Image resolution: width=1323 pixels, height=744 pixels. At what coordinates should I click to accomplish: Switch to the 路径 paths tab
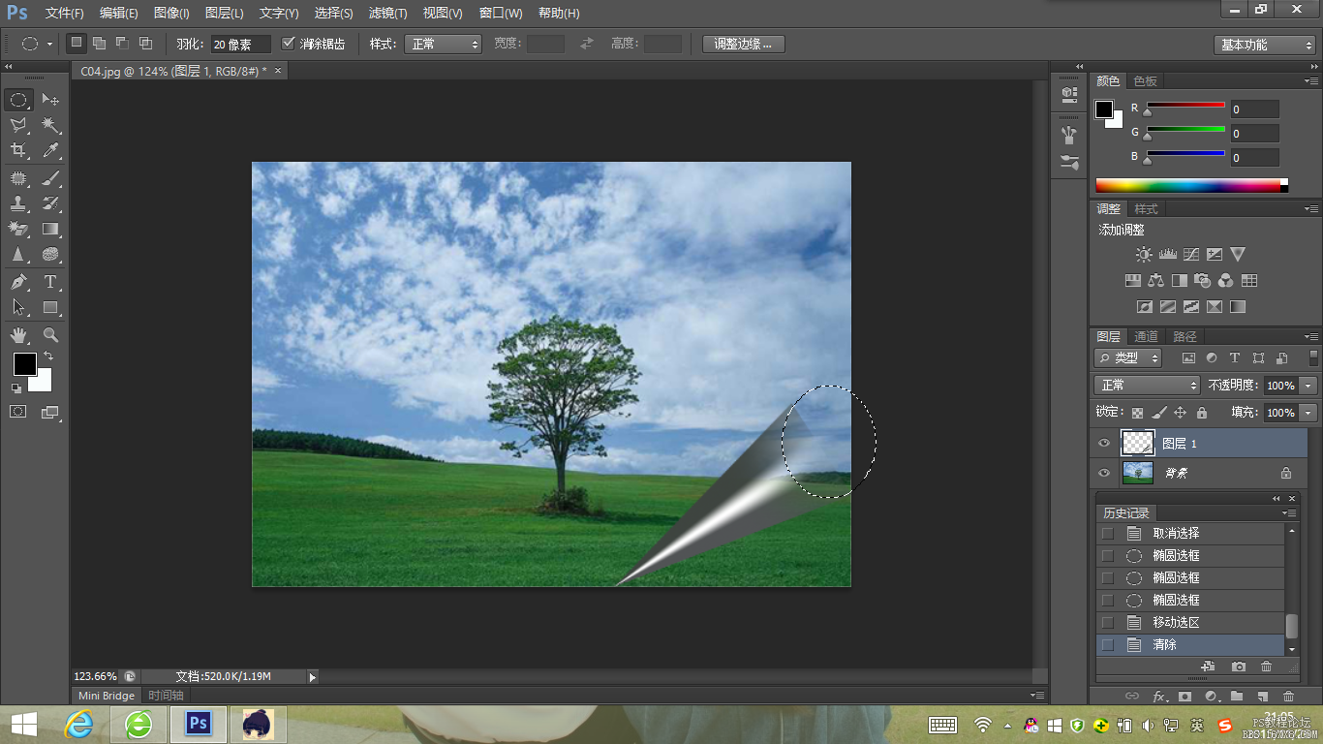[x=1185, y=336]
